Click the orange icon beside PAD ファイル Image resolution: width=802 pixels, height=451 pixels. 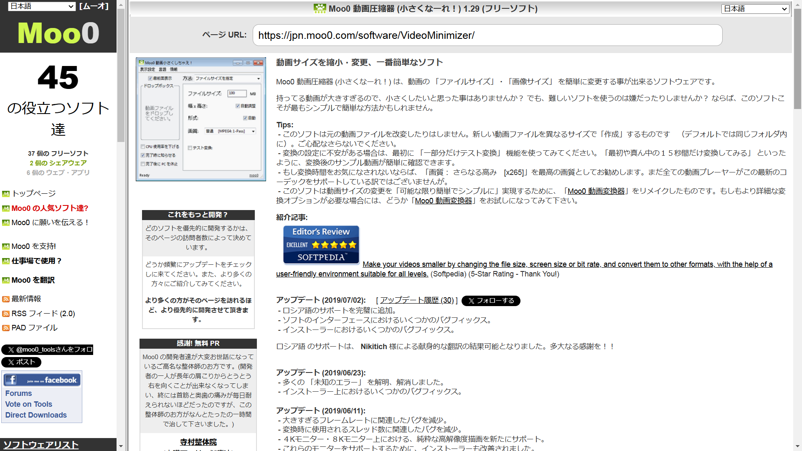tap(5, 328)
